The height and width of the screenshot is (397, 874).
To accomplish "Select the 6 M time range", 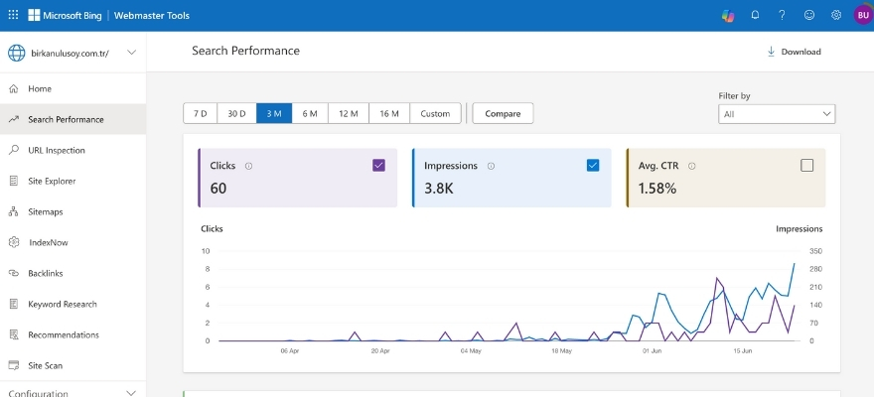I will coord(310,113).
